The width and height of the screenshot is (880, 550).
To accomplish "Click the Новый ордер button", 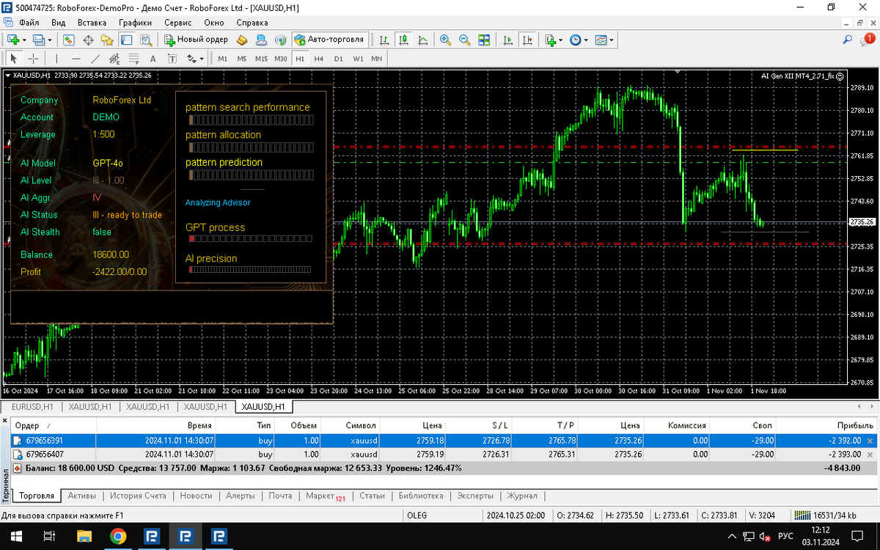I will 196,40.
